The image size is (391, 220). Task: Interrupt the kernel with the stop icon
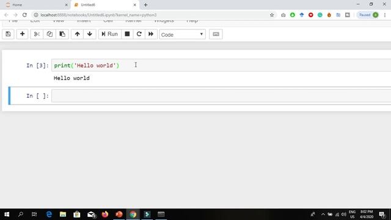127,34
